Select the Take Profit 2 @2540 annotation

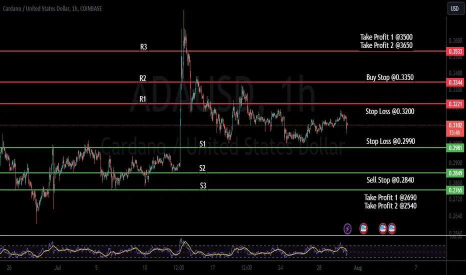tap(390, 205)
